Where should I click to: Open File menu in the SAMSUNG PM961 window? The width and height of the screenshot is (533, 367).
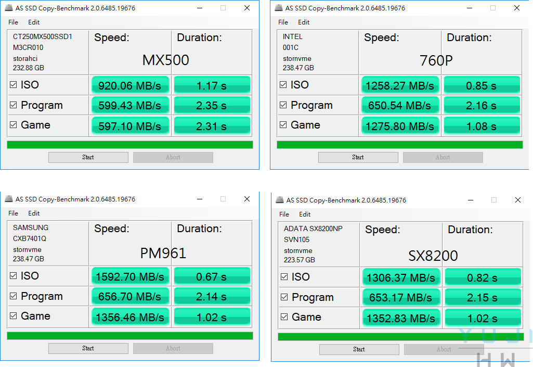point(13,213)
